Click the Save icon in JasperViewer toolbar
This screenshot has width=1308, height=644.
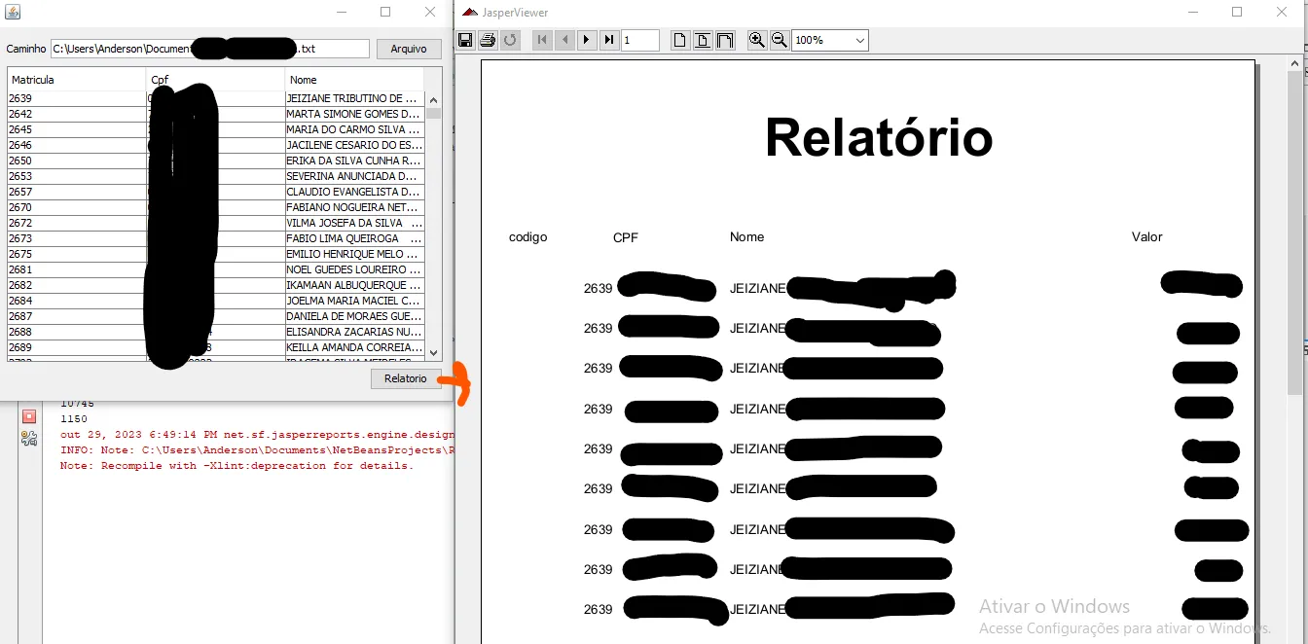click(465, 40)
